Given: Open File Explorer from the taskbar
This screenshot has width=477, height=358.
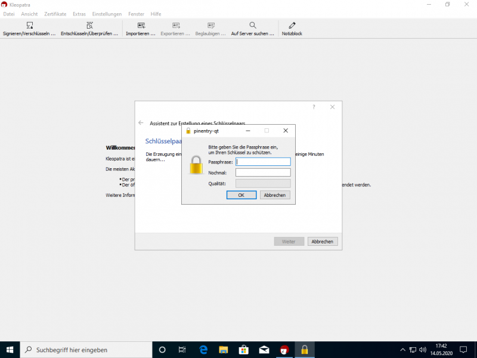Looking at the screenshot, I should click(223, 350).
